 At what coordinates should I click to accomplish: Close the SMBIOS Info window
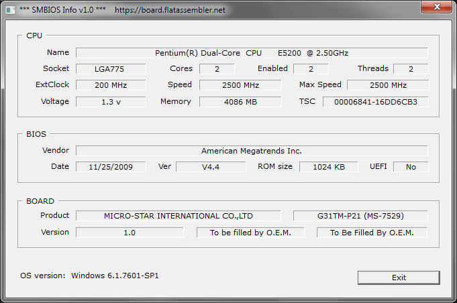click(x=436, y=7)
